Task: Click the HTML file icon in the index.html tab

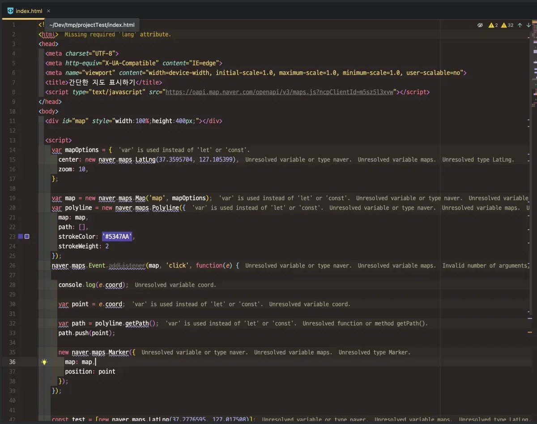Action: coord(11,11)
